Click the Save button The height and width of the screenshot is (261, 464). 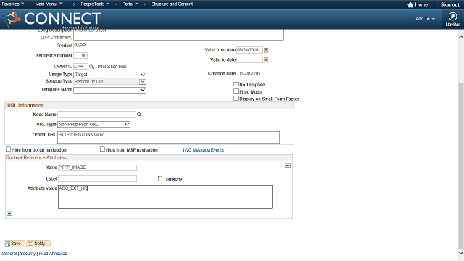(x=14, y=244)
